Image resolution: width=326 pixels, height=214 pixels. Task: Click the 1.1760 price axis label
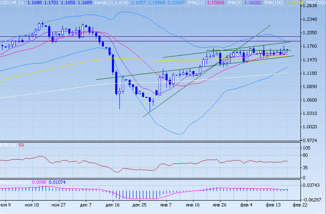click(310, 46)
